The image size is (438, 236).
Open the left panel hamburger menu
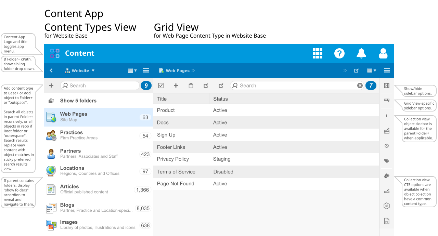[146, 71]
